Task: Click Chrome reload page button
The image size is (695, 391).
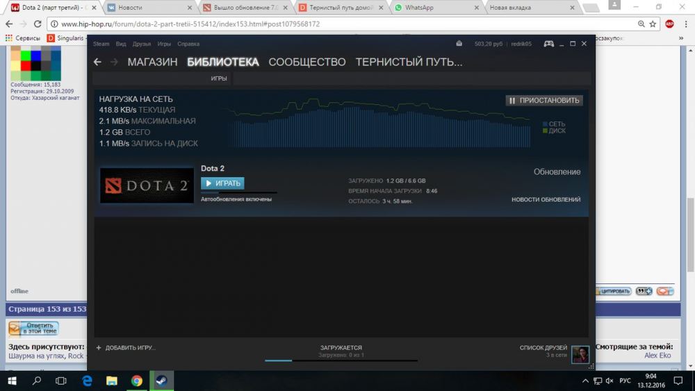Action: click(x=38, y=24)
